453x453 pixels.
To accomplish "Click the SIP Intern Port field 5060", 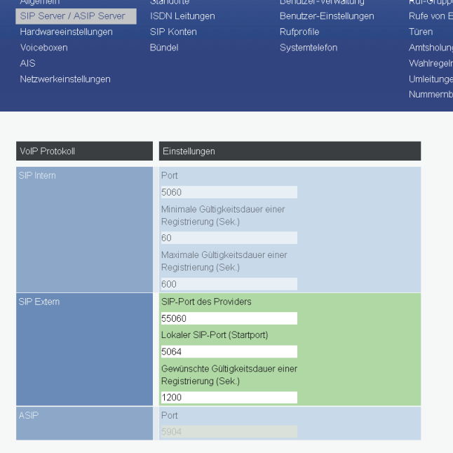I will click(x=229, y=192).
